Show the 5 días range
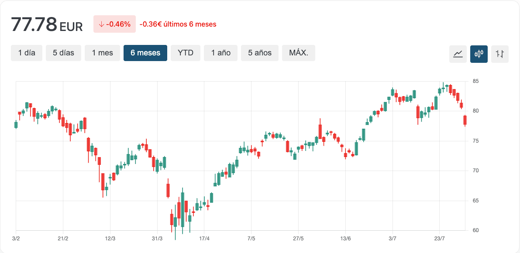The width and height of the screenshot is (520, 253). [x=64, y=53]
